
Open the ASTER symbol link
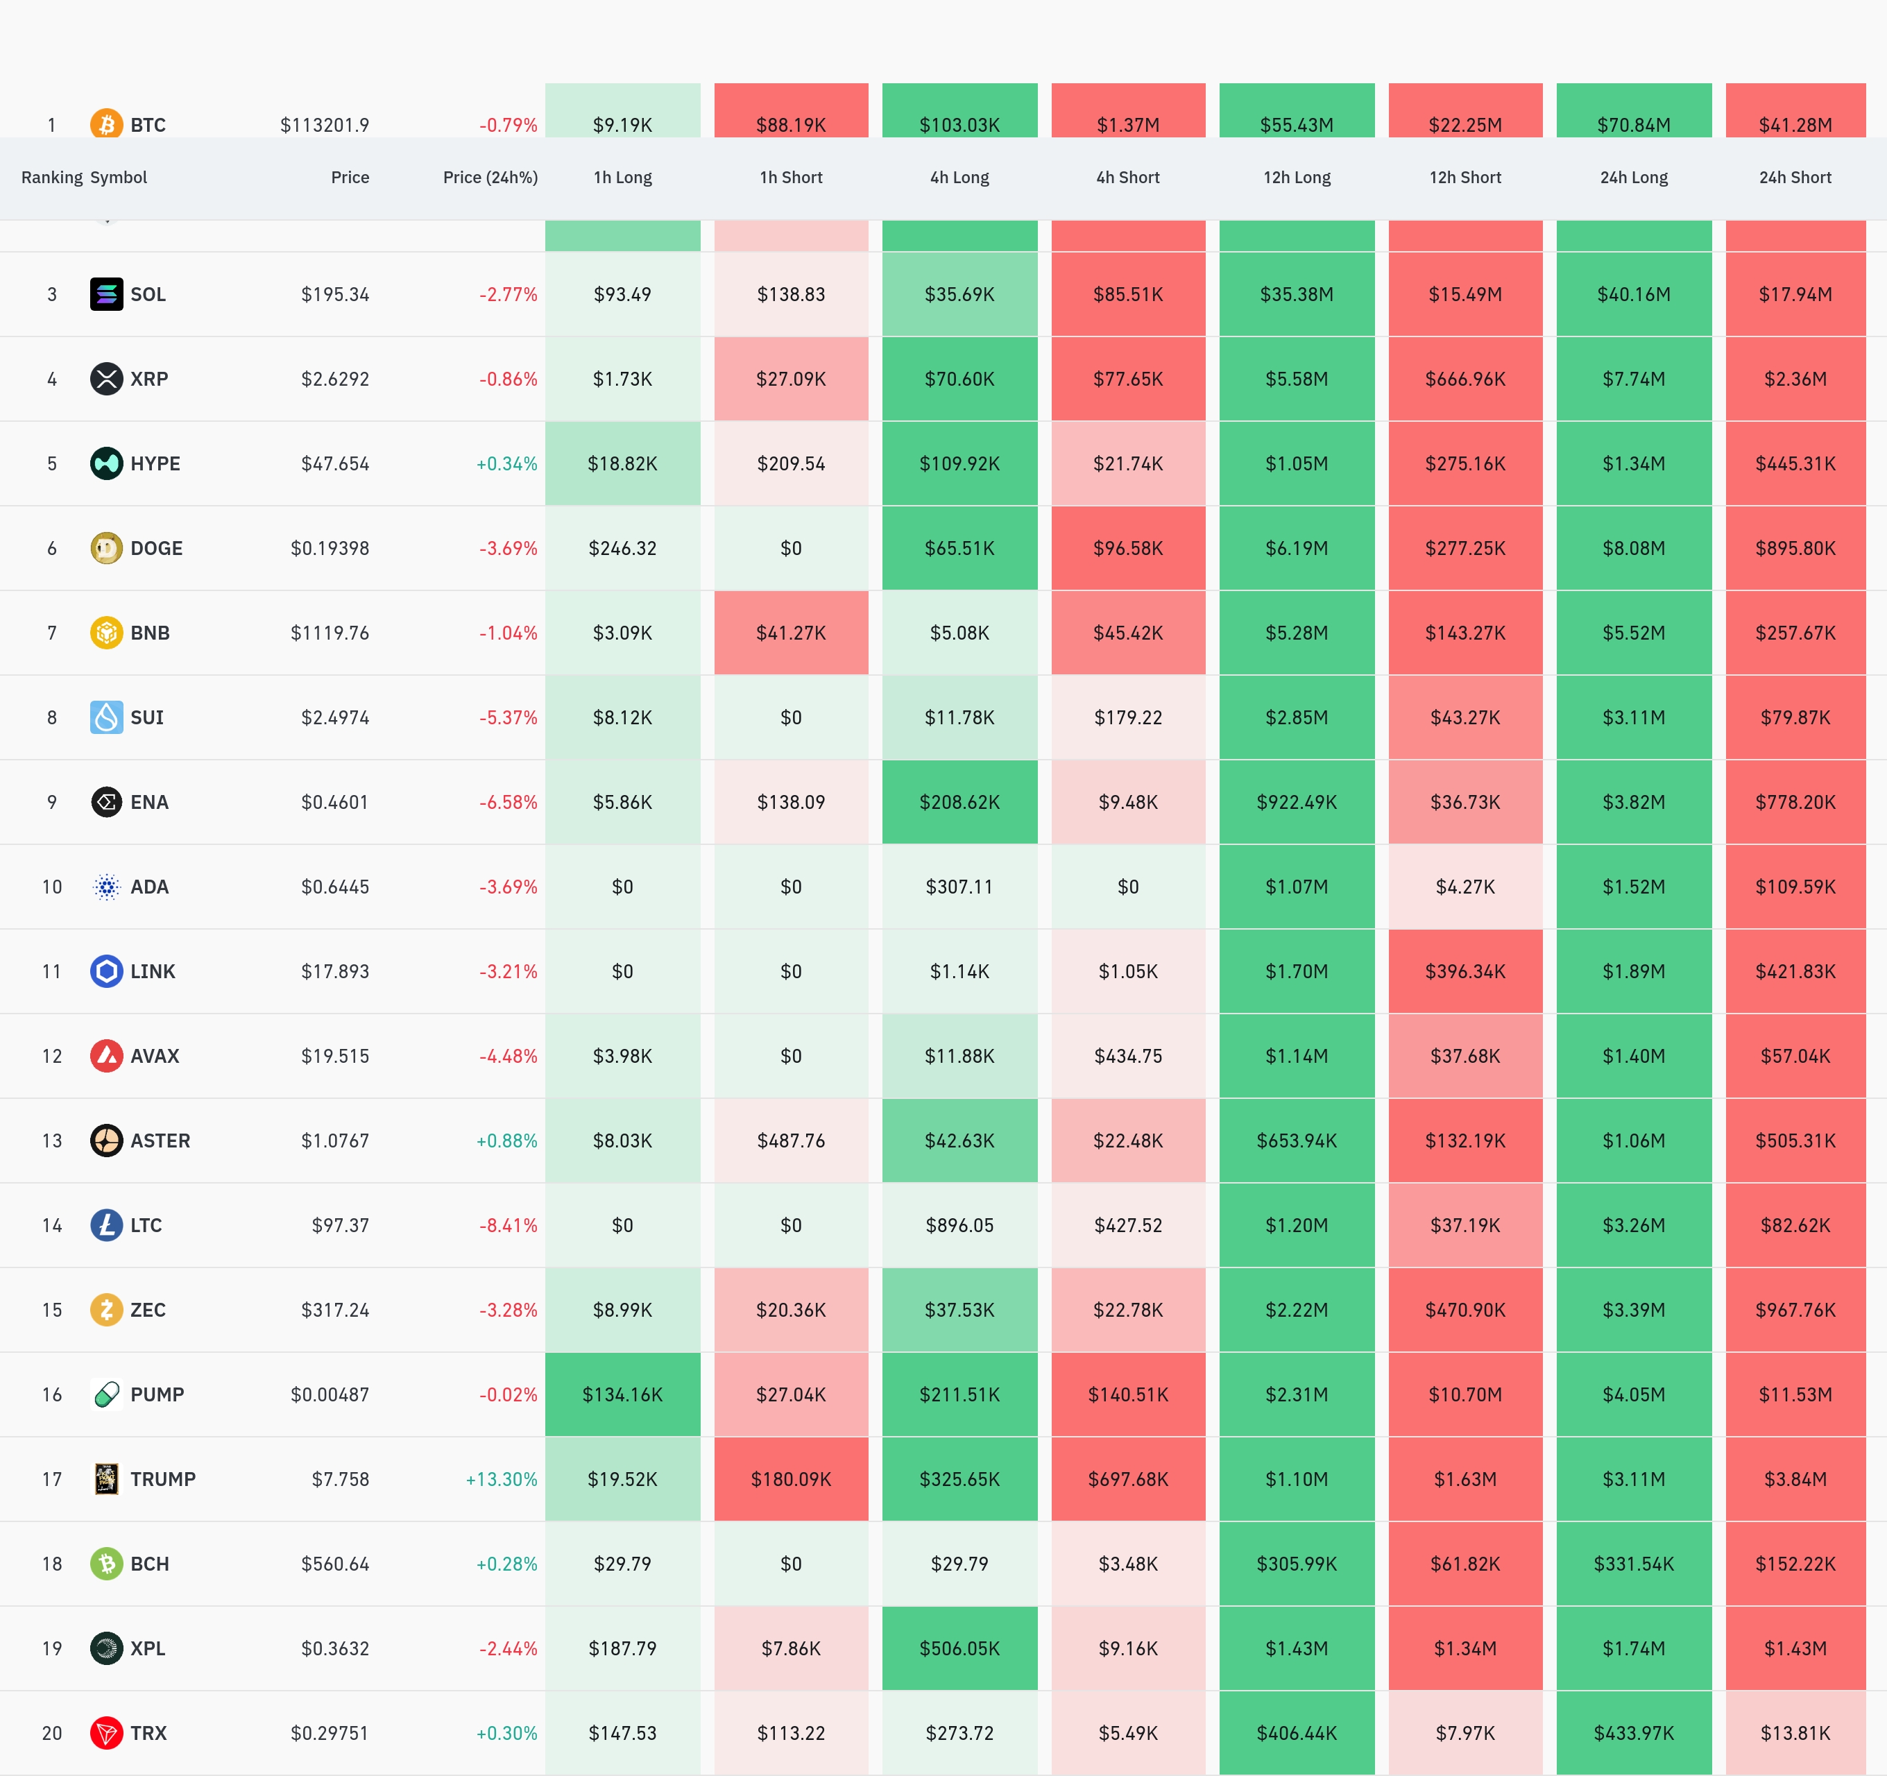(x=160, y=1140)
